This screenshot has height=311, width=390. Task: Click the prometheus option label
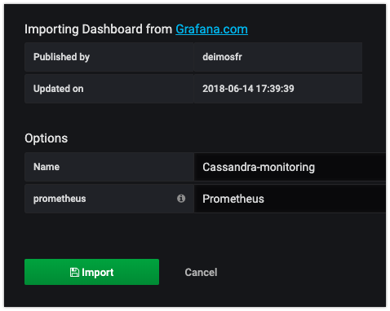pos(60,199)
